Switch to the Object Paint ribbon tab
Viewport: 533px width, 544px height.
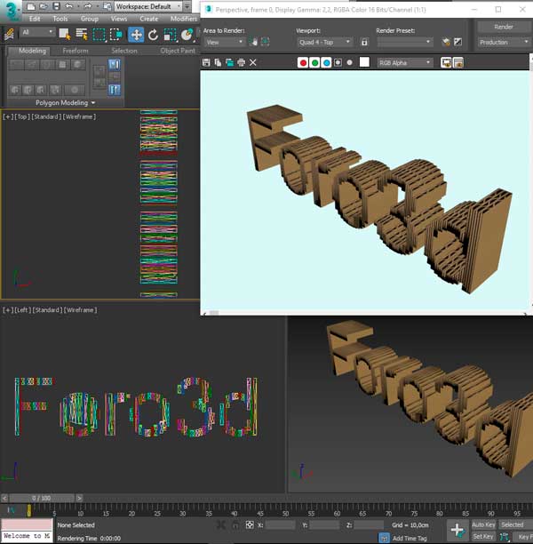coord(178,51)
